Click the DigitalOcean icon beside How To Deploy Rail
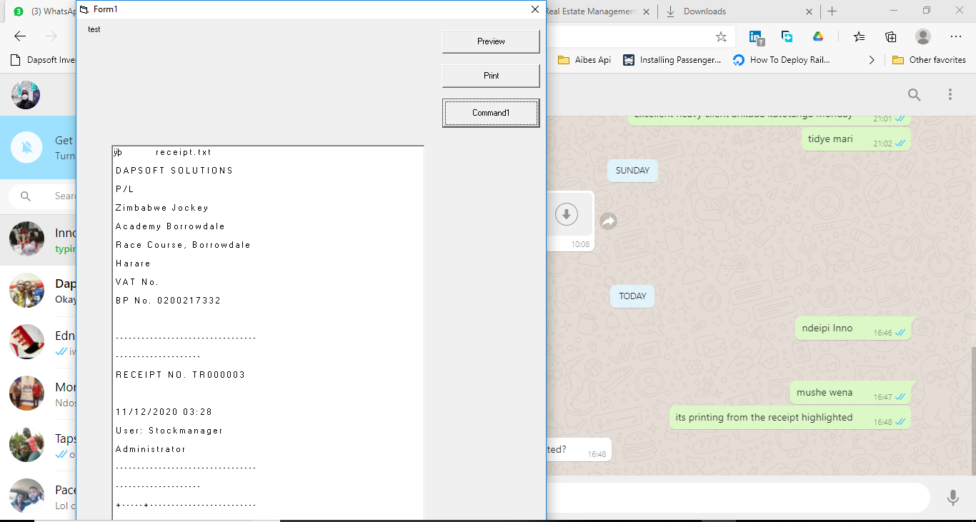Screen dimensions: 976x522 (x=739, y=60)
